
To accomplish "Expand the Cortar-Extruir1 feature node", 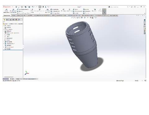I will (4, 47).
